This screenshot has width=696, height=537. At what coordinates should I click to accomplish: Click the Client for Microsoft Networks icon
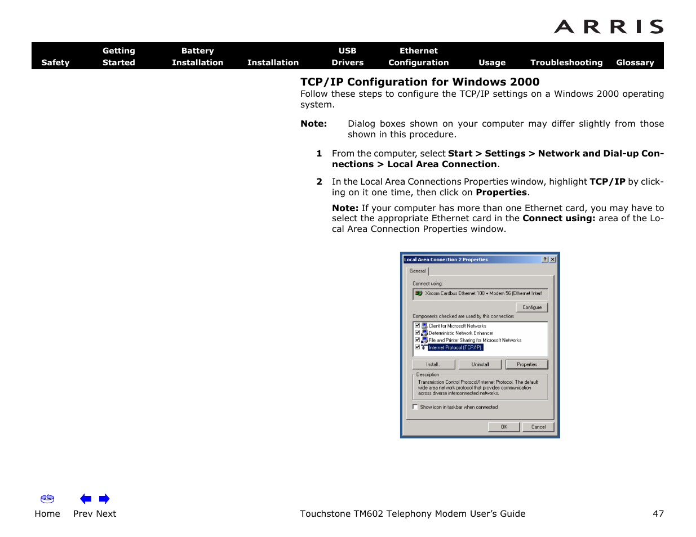[424, 325]
